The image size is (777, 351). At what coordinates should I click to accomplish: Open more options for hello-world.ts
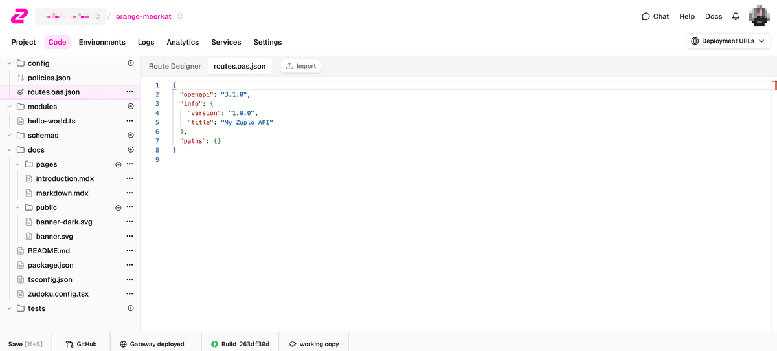pyautogui.click(x=130, y=121)
